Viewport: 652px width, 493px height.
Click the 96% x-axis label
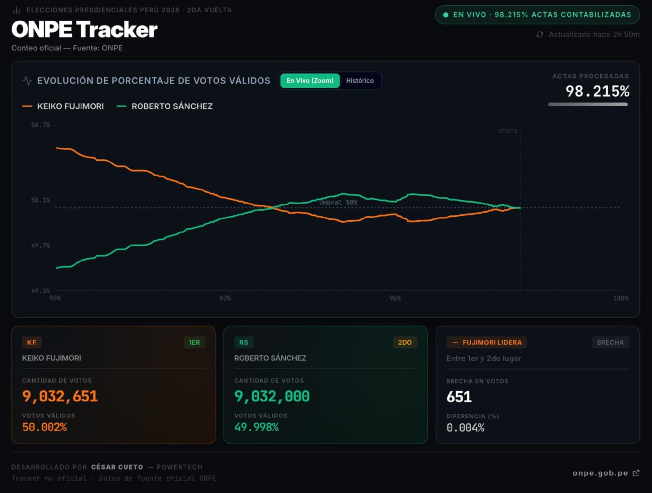(x=395, y=298)
